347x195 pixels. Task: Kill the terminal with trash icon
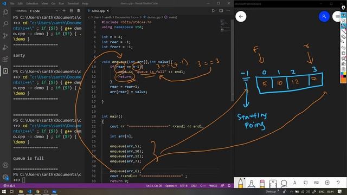(78, 11)
